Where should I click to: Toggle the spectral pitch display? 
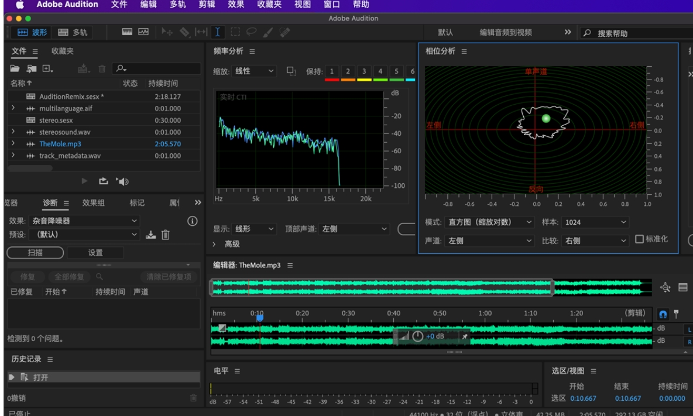tap(143, 32)
